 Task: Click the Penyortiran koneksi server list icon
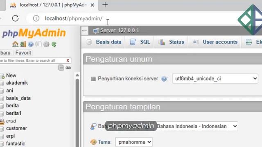93,79
